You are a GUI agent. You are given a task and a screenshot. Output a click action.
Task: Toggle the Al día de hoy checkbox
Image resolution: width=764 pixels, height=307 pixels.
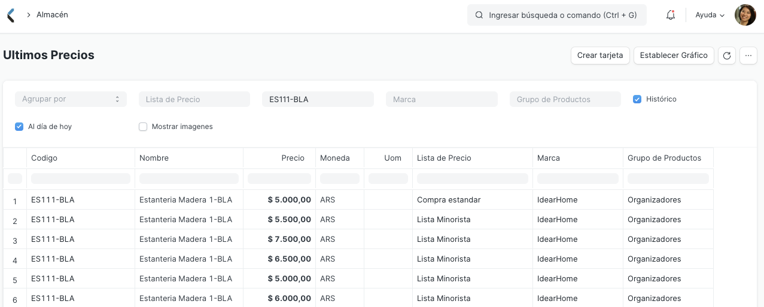click(19, 127)
